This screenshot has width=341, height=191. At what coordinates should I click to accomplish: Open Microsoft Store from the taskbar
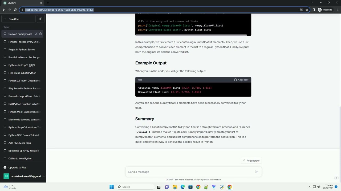(x=190, y=187)
